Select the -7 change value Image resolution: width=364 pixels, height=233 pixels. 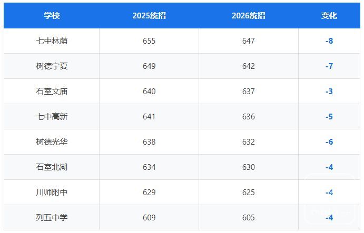tap(329, 66)
